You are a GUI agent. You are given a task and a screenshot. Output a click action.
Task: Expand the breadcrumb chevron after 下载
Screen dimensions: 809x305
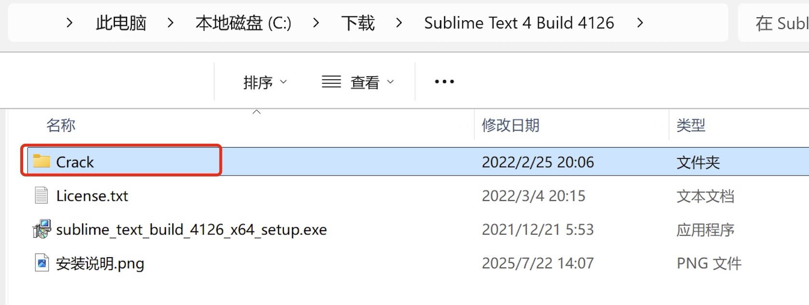[x=399, y=23]
